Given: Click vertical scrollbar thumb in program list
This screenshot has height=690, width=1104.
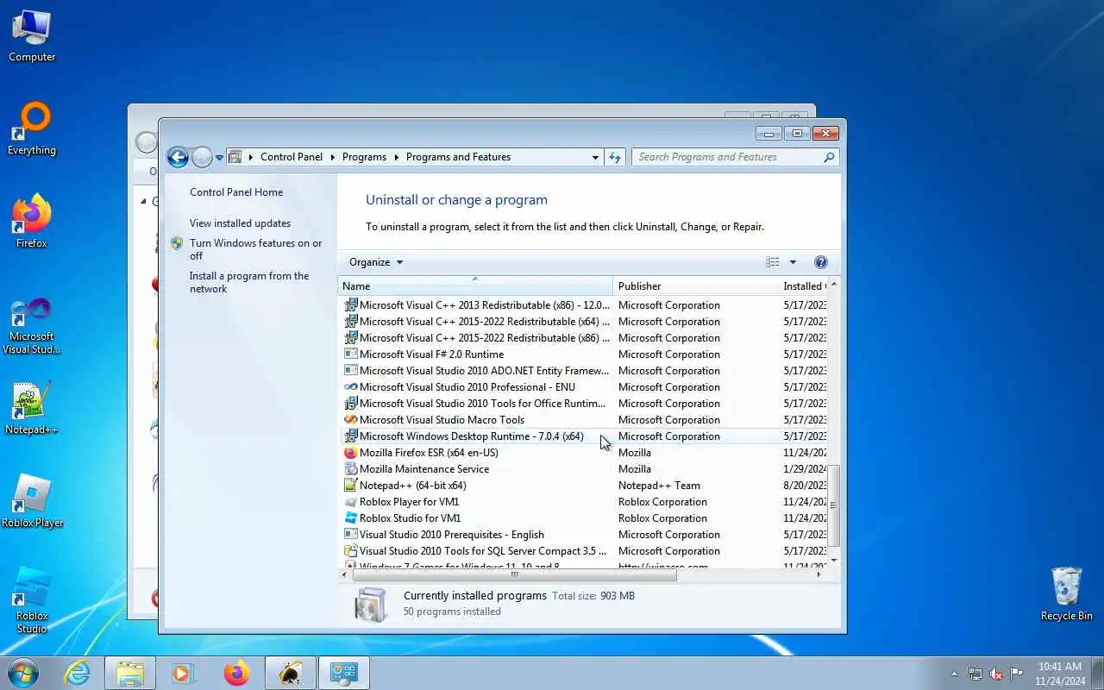Looking at the screenshot, I should click(x=833, y=505).
